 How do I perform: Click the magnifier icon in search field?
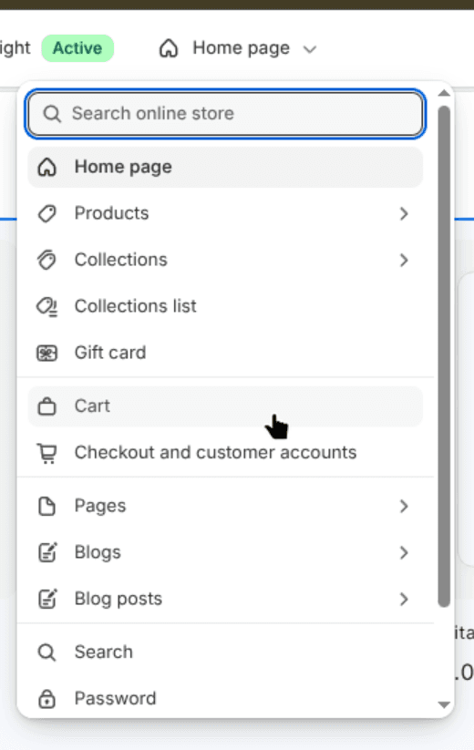click(52, 114)
